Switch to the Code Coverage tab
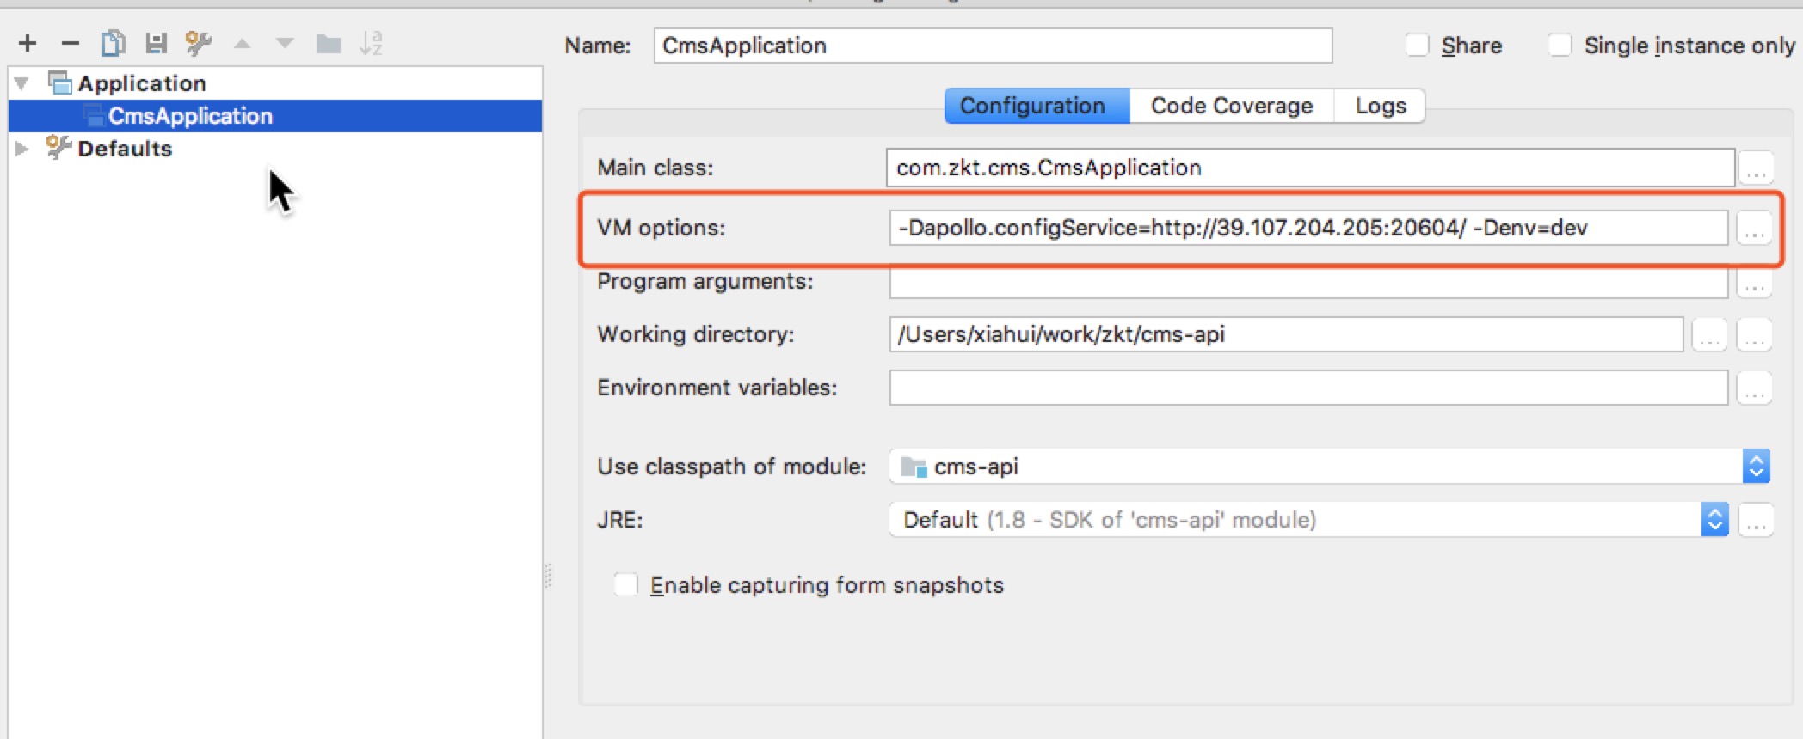The height and width of the screenshot is (739, 1803). point(1231,106)
